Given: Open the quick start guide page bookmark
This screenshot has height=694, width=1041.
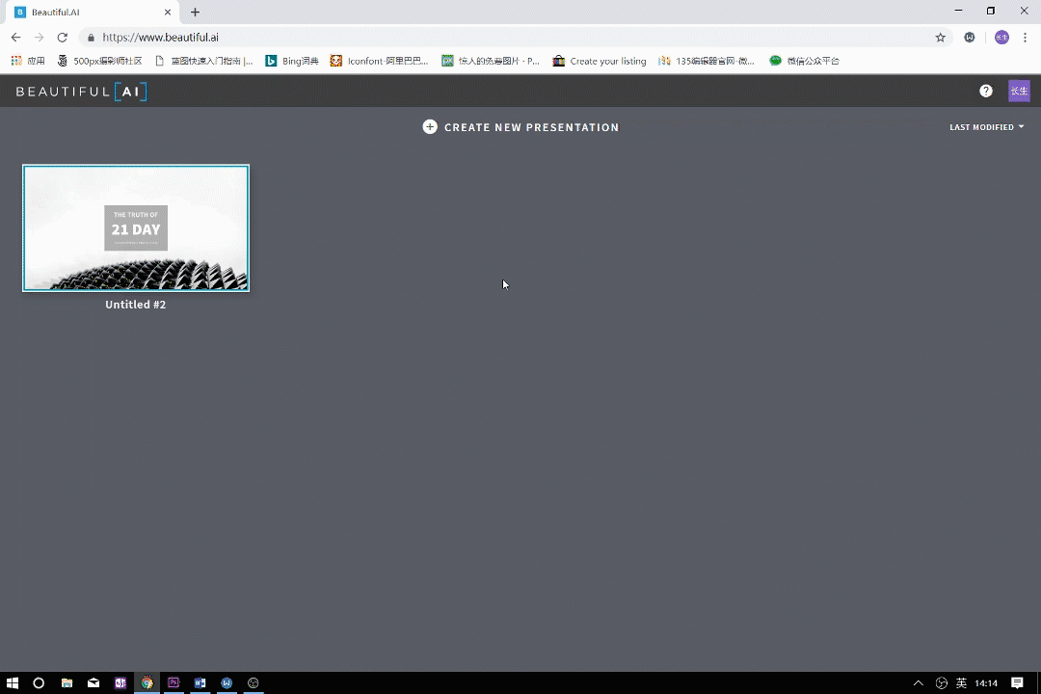Looking at the screenshot, I should [203, 61].
